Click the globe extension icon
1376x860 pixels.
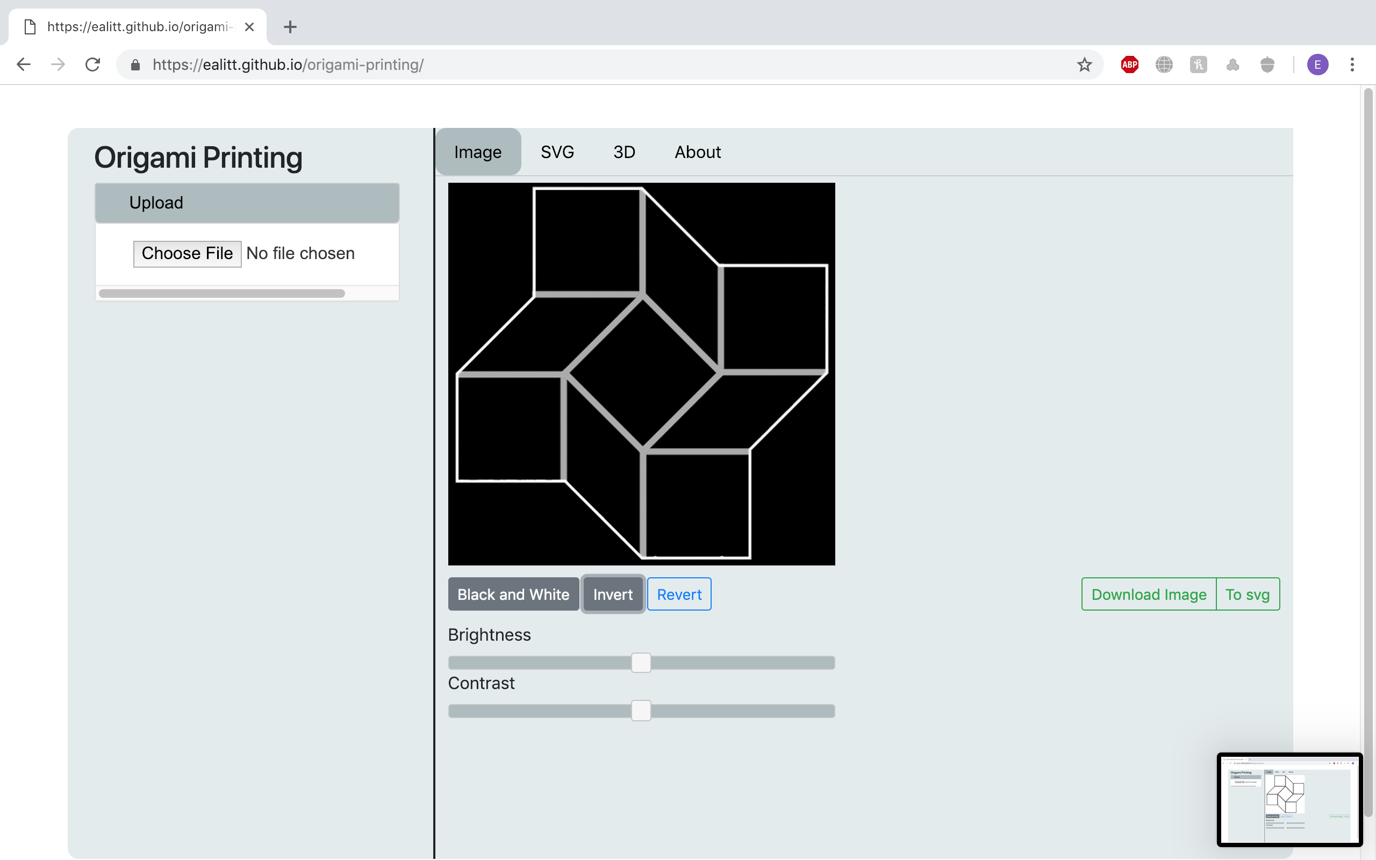[1164, 64]
